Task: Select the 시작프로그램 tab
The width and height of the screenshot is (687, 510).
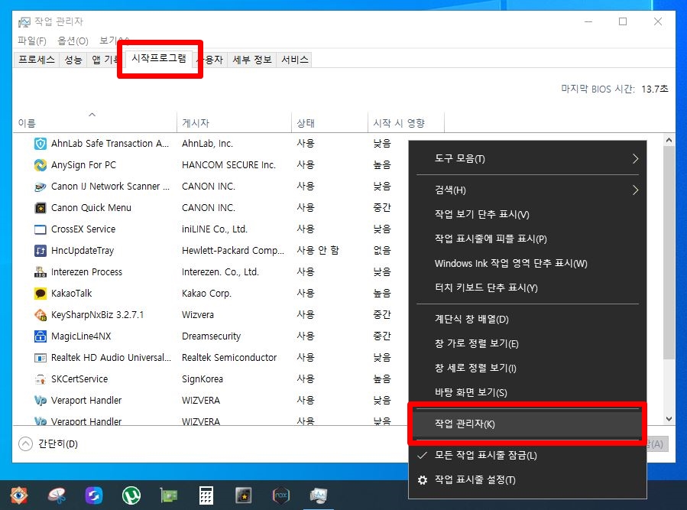Action: [x=159, y=58]
